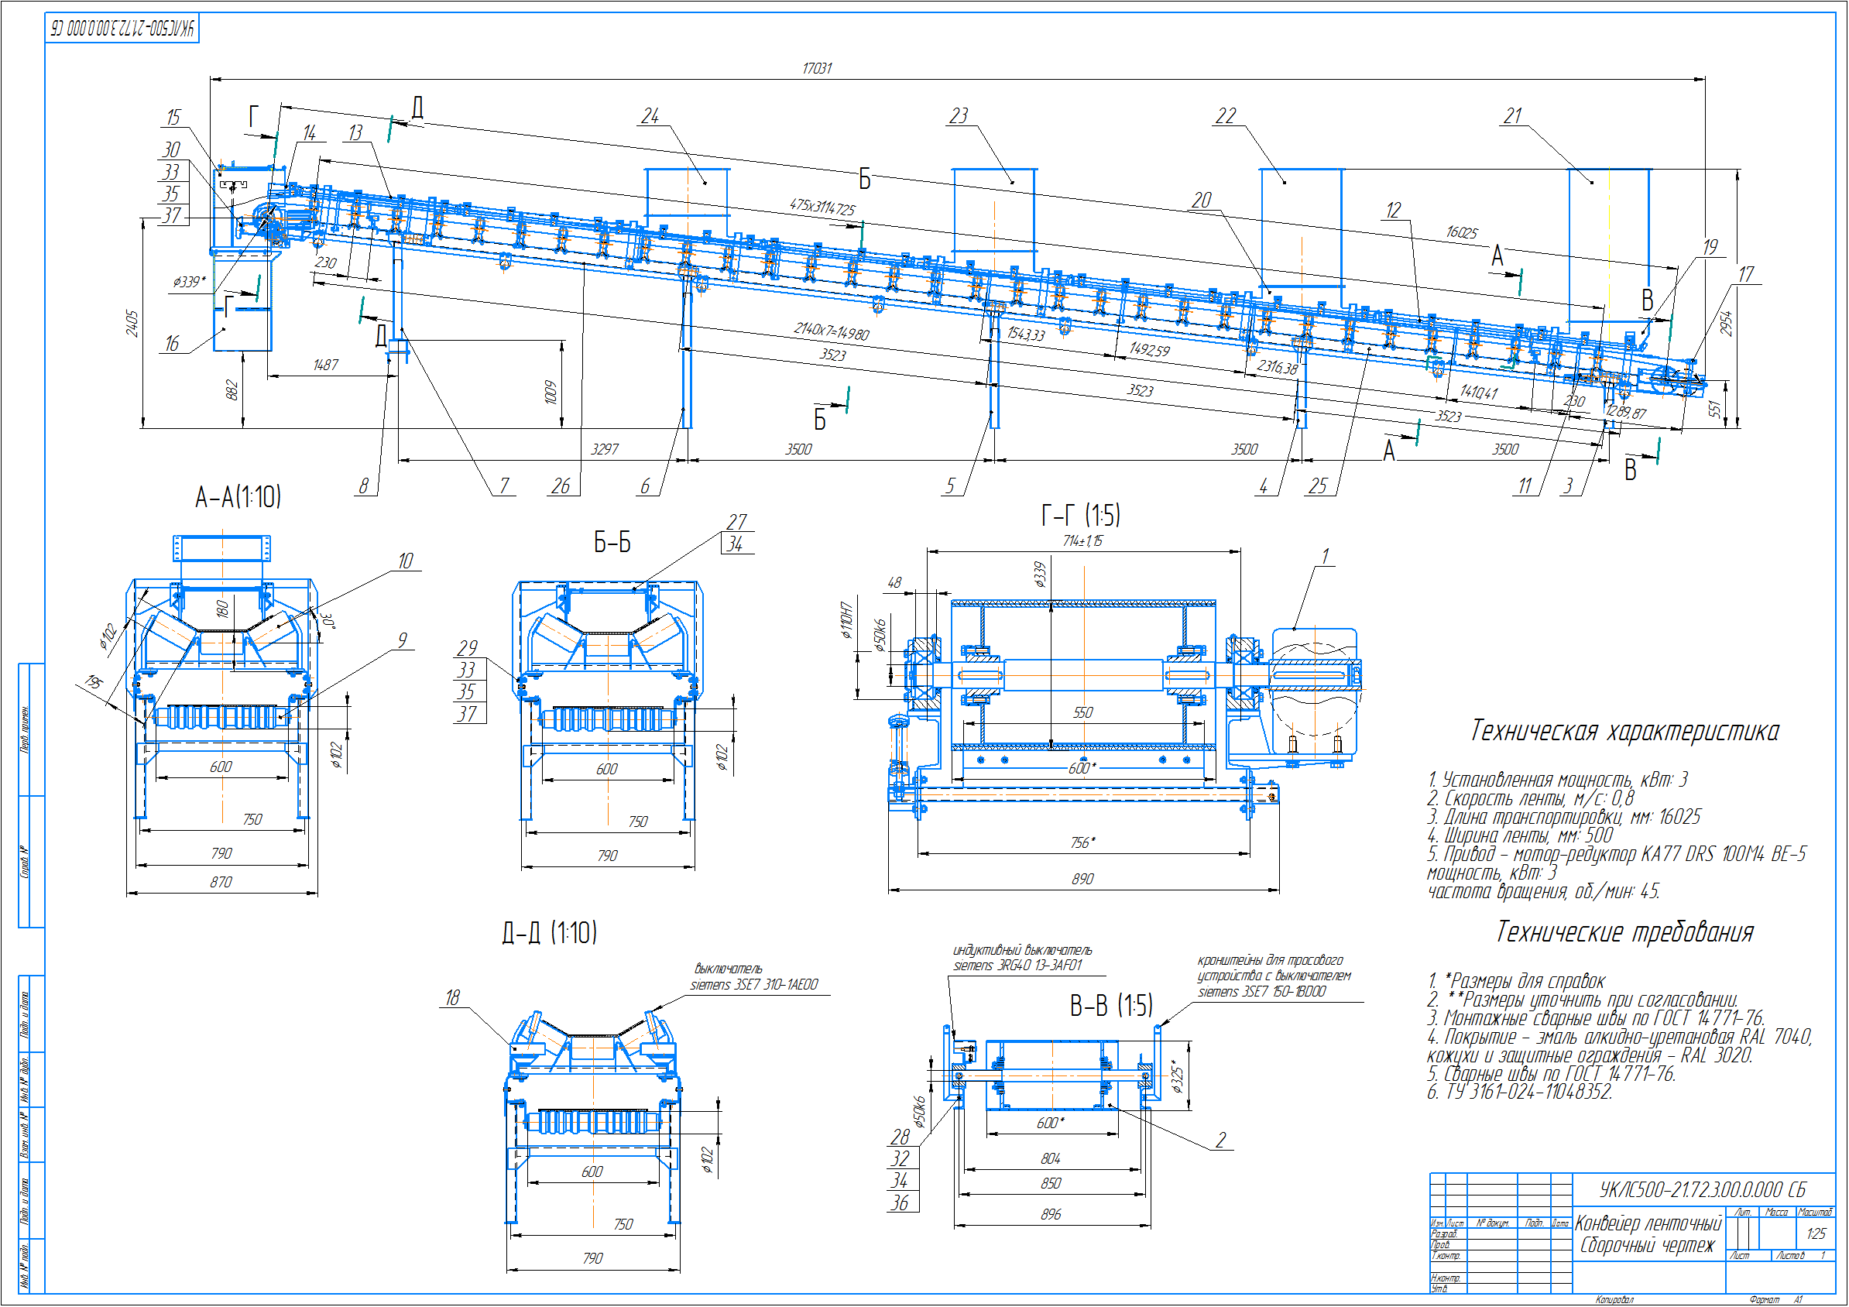Select requirement line ТУ 3161-024-11048352
Image resolution: width=1849 pixels, height=1307 pixels.
click(1520, 1093)
